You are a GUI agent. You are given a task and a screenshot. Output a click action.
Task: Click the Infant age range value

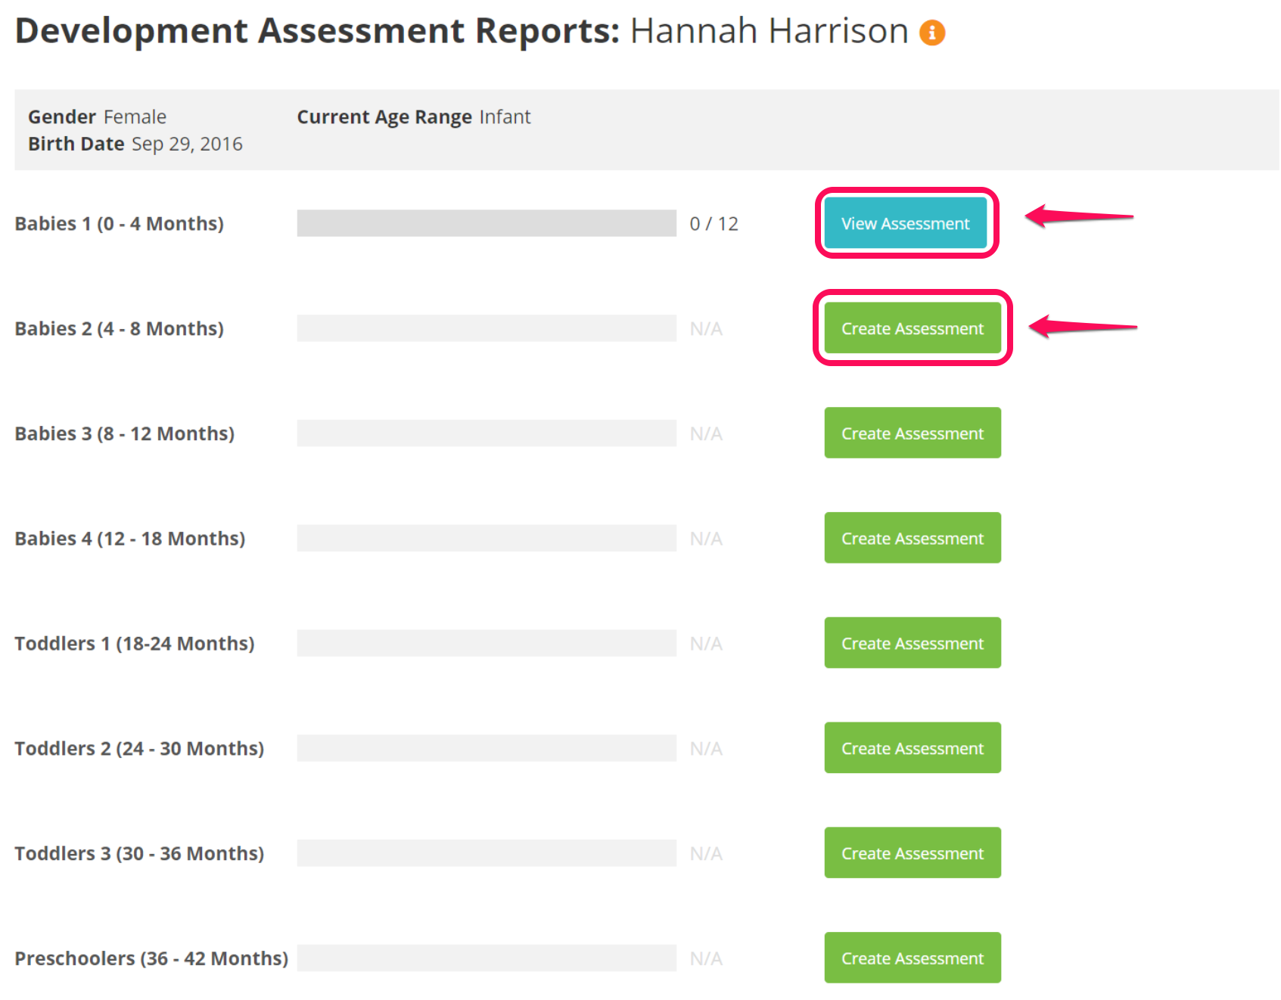click(x=505, y=116)
